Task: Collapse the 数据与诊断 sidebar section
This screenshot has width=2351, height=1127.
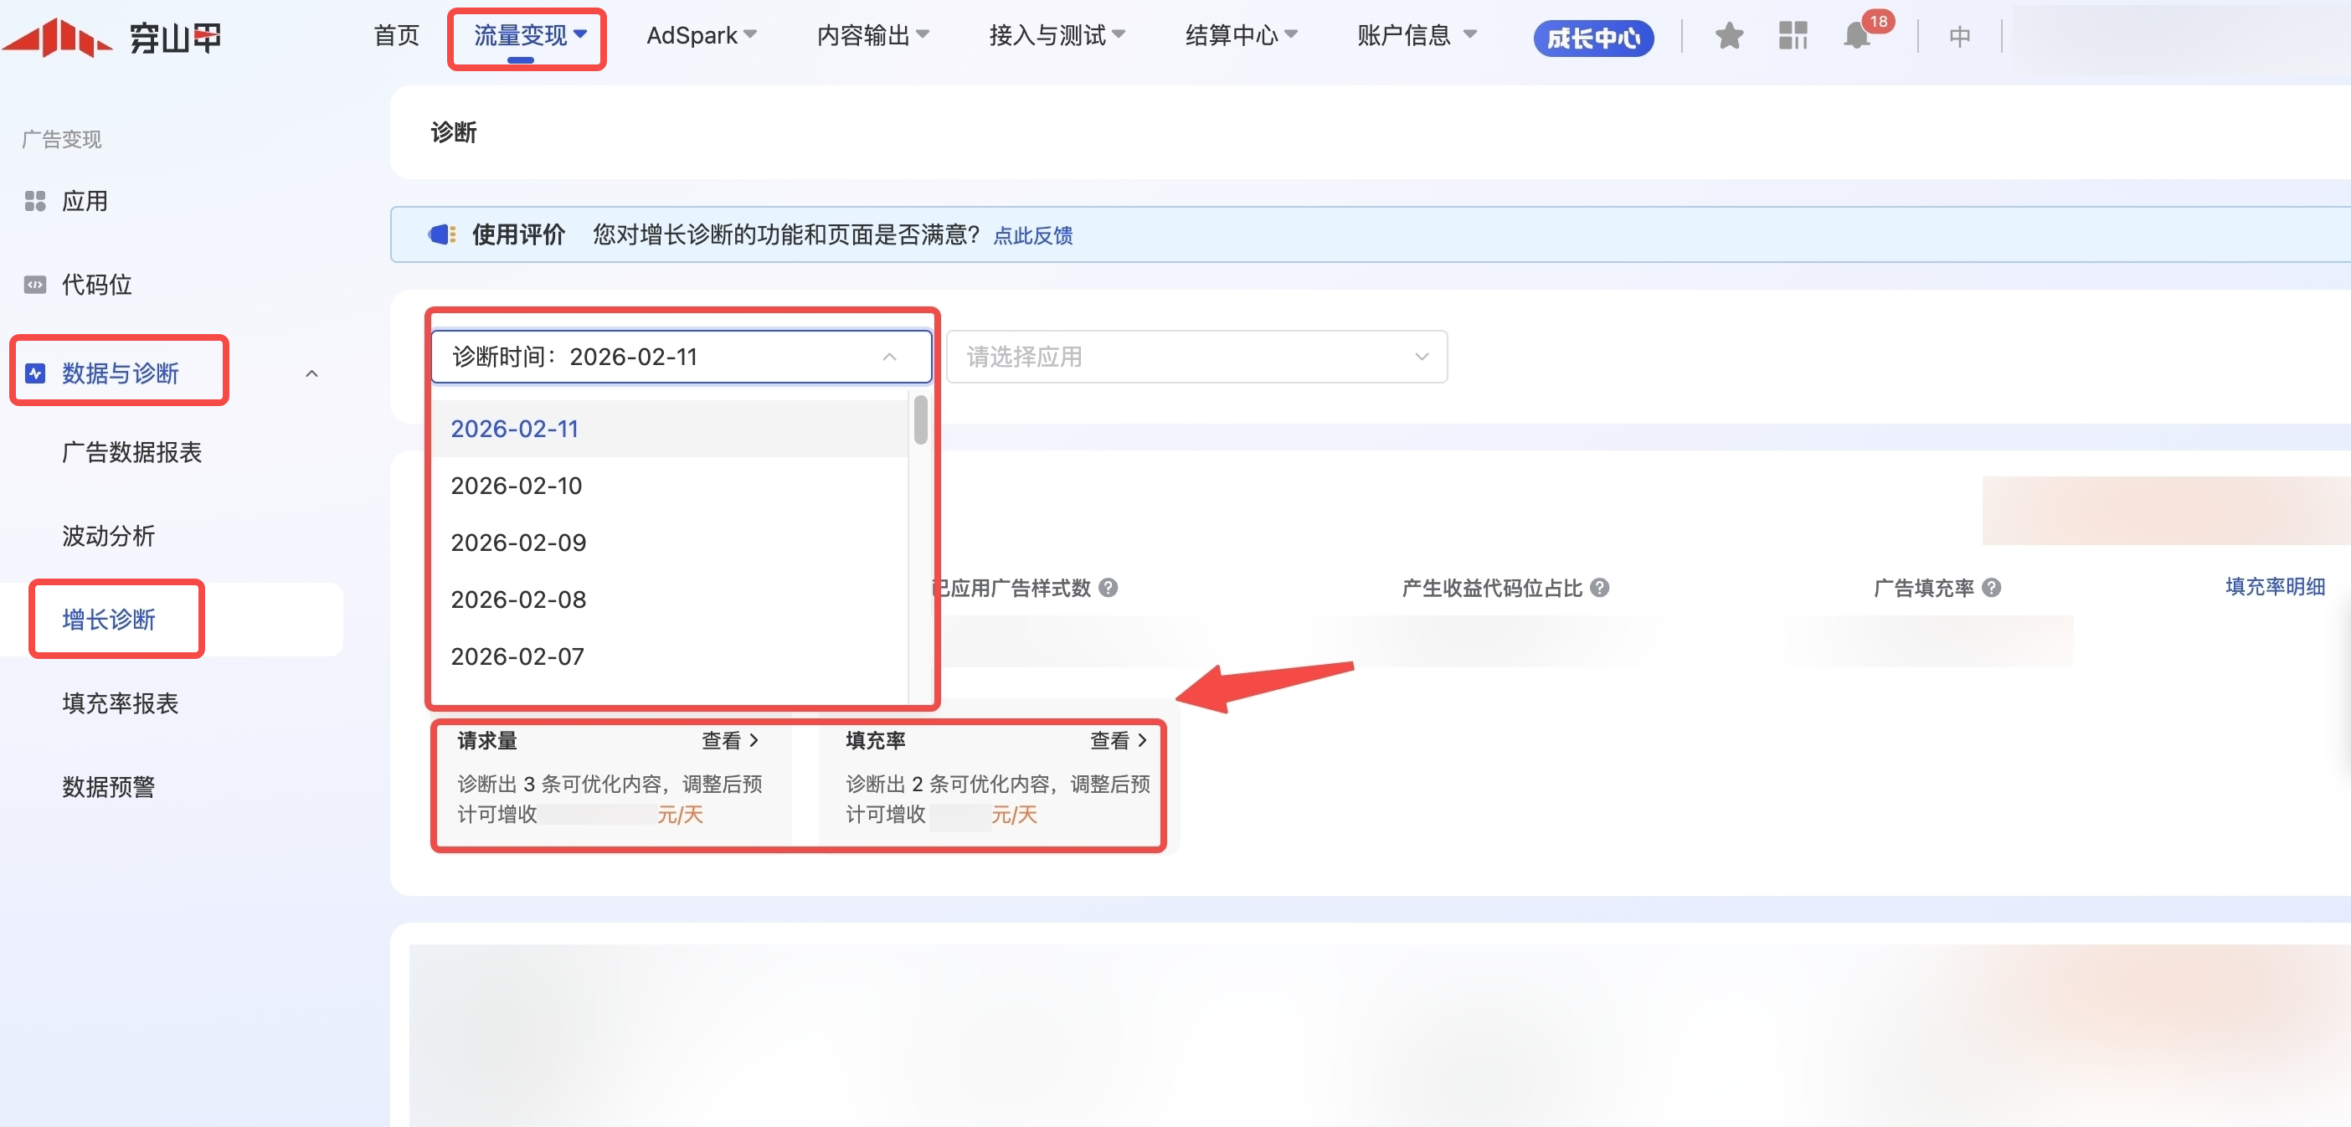Action: click(x=311, y=373)
